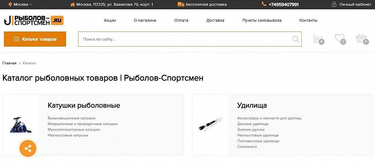Click the Главная breadcrumb link
The height and width of the screenshot is (165, 375).
9,63
